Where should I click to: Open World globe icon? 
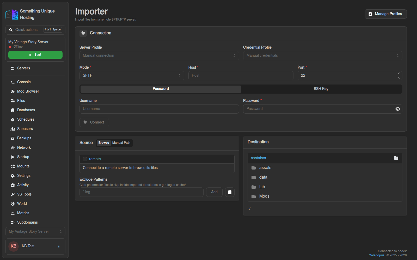coord(13,204)
